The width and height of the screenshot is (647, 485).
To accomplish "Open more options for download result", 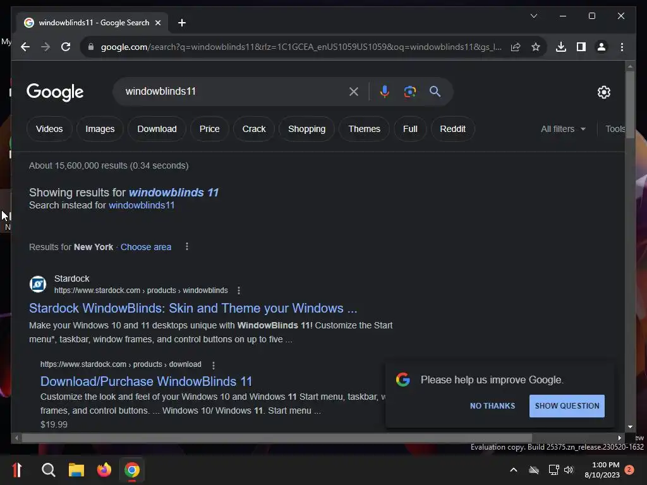I will tap(214, 366).
